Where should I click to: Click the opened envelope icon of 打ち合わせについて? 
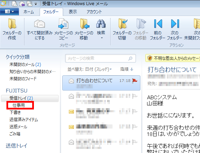click(71, 81)
